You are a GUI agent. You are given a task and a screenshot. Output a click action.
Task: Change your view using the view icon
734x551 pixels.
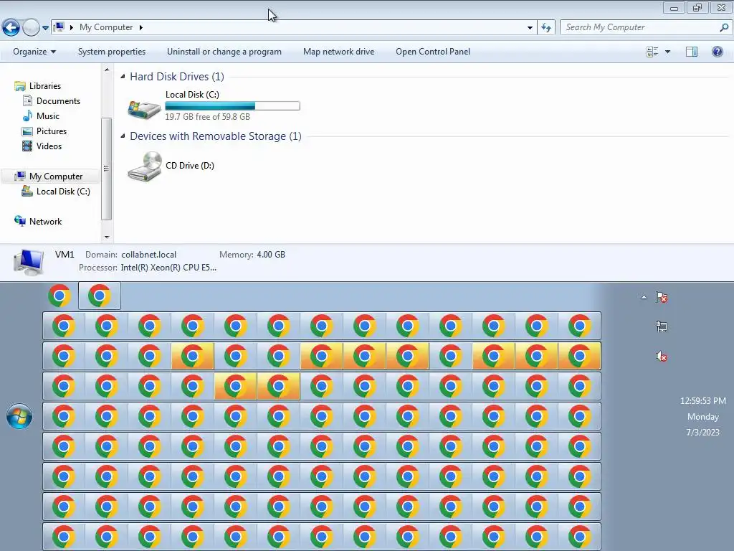(x=652, y=52)
